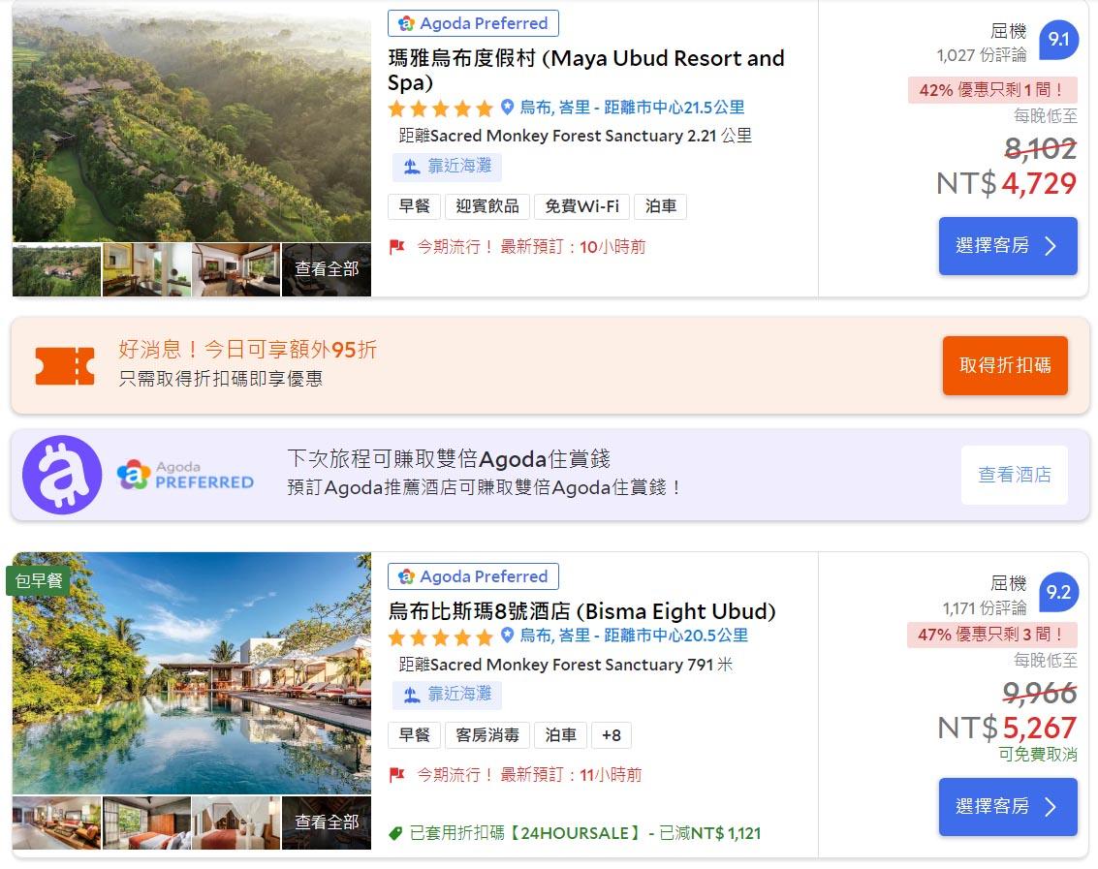Select the 早餐 amenity tag for Maya Ubud

point(414,206)
